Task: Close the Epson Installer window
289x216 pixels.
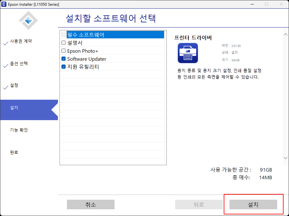Action: 281,4
